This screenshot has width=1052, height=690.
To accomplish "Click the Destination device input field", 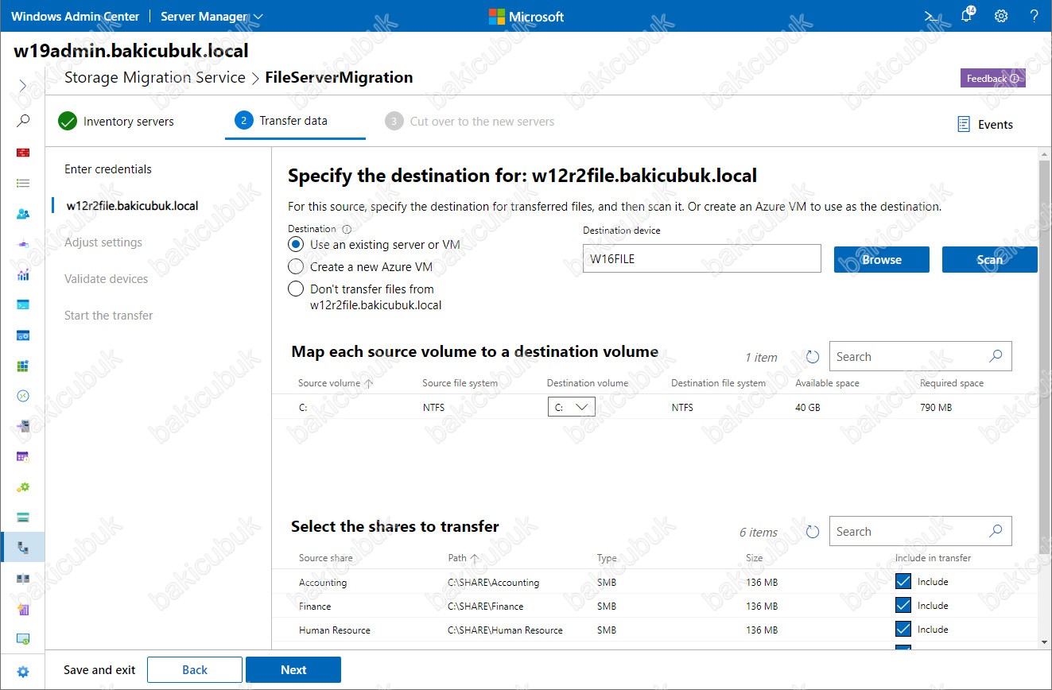I will pyautogui.click(x=701, y=258).
